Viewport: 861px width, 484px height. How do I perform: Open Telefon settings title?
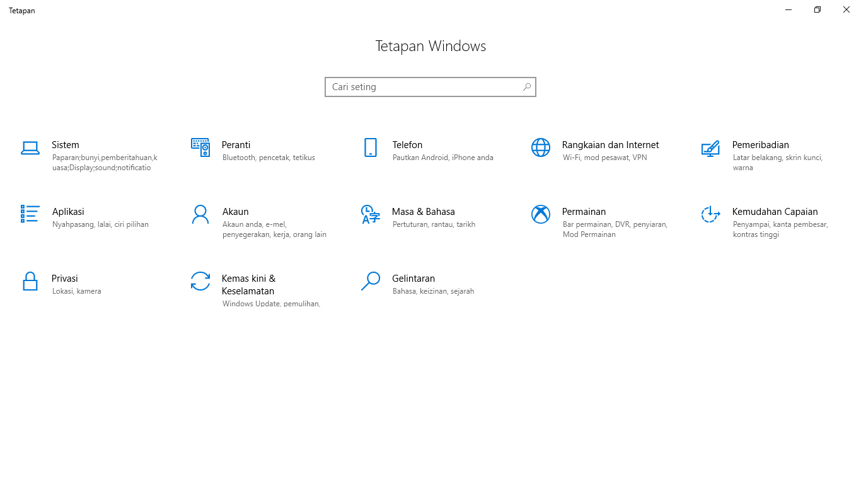(x=407, y=145)
